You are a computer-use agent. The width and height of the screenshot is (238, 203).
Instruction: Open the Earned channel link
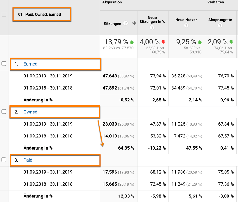click(x=30, y=64)
